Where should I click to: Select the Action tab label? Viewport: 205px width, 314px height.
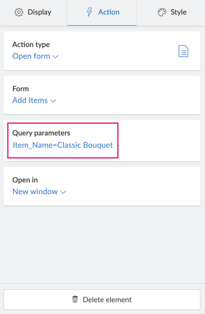click(x=109, y=12)
